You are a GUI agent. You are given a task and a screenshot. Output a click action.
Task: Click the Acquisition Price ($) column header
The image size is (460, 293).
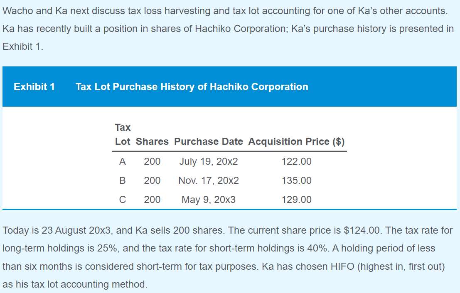click(296, 142)
